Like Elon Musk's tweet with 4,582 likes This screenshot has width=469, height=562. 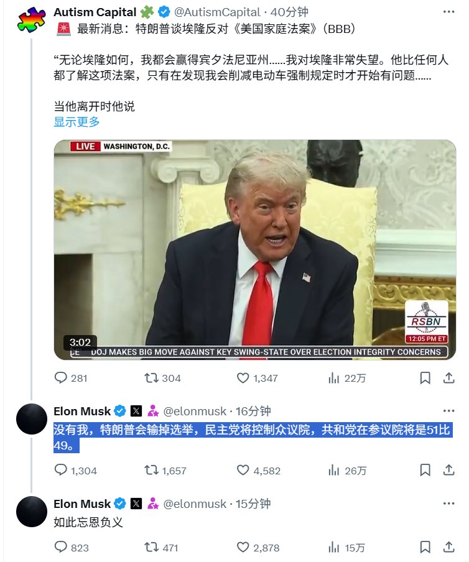pos(243,470)
